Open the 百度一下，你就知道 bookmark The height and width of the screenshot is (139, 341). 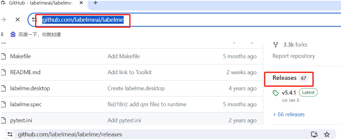click(x=40, y=34)
